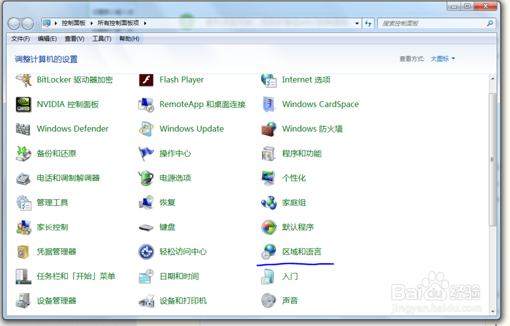Open the 恢复 icon
Image resolution: width=510 pixels, height=326 pixels.
tap(146, 203)
